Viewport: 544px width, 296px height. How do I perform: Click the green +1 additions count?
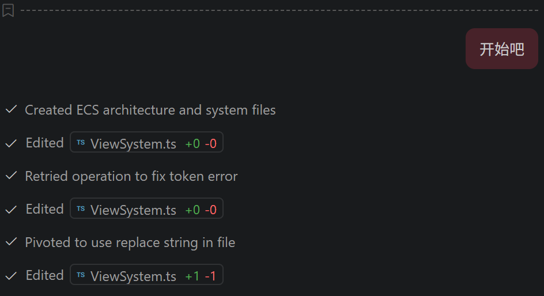pyautogui.click(x=192, y=276)
